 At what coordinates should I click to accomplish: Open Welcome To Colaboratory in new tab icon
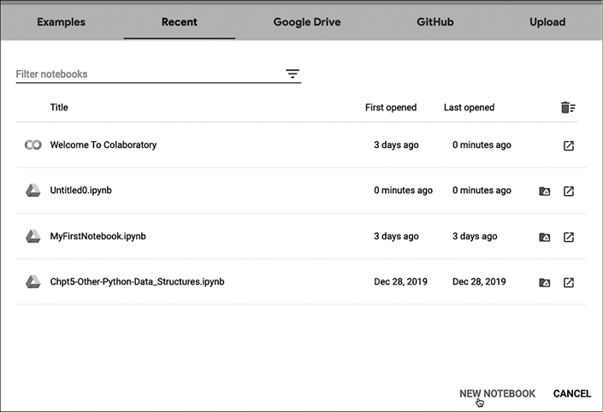click(x=569, y=145)
